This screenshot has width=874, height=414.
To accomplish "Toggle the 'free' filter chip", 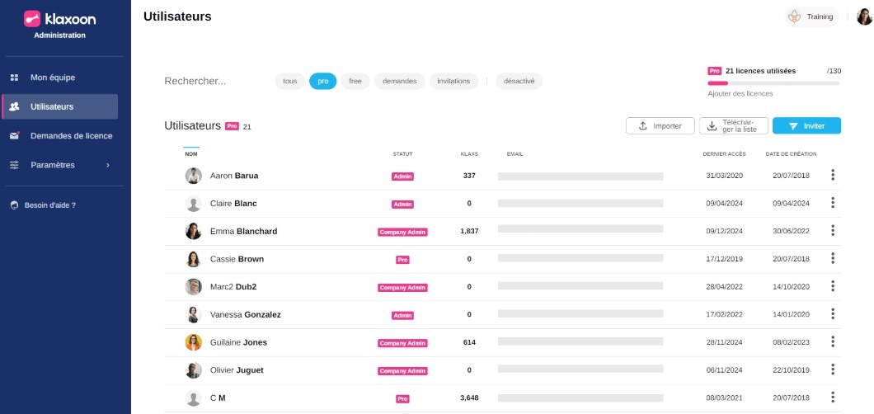I will tap(355, 81).
